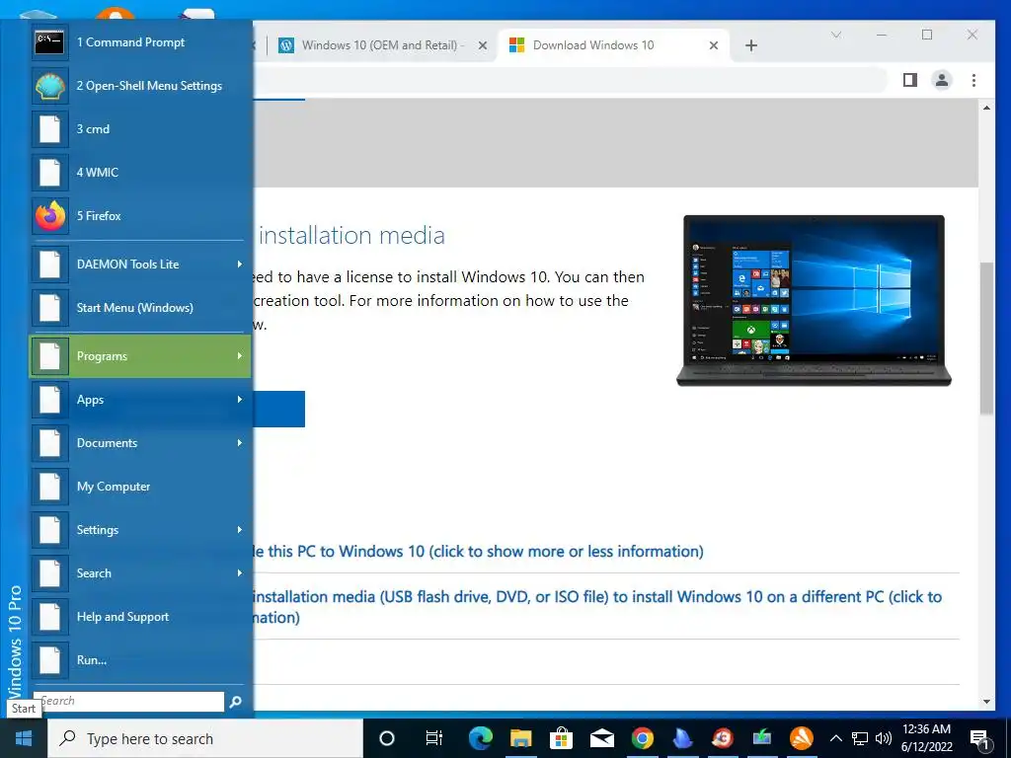Image resolution: width=1011 pixels, height=758 pixels.
Task: Click the Search item icon
Action: tap(50, 573)
